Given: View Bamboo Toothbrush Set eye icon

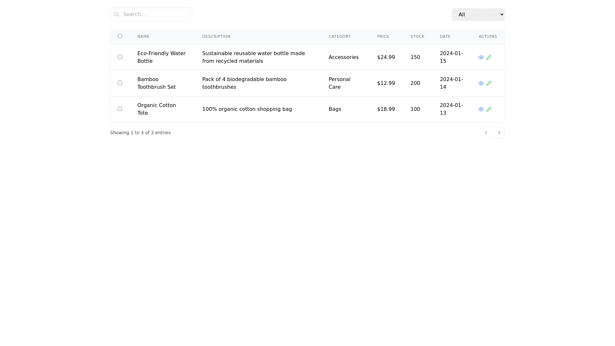Looking at the screenshot, I should pyautogui.click(x=481, y=83).
